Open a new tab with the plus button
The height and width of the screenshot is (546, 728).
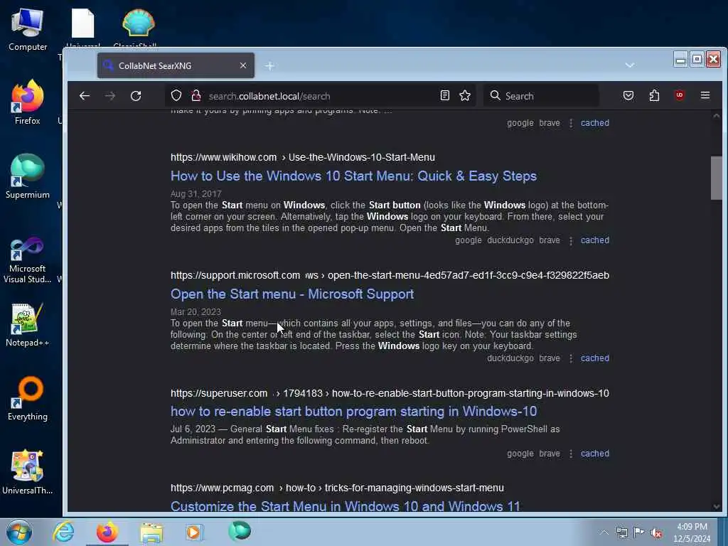pos(269,66)
